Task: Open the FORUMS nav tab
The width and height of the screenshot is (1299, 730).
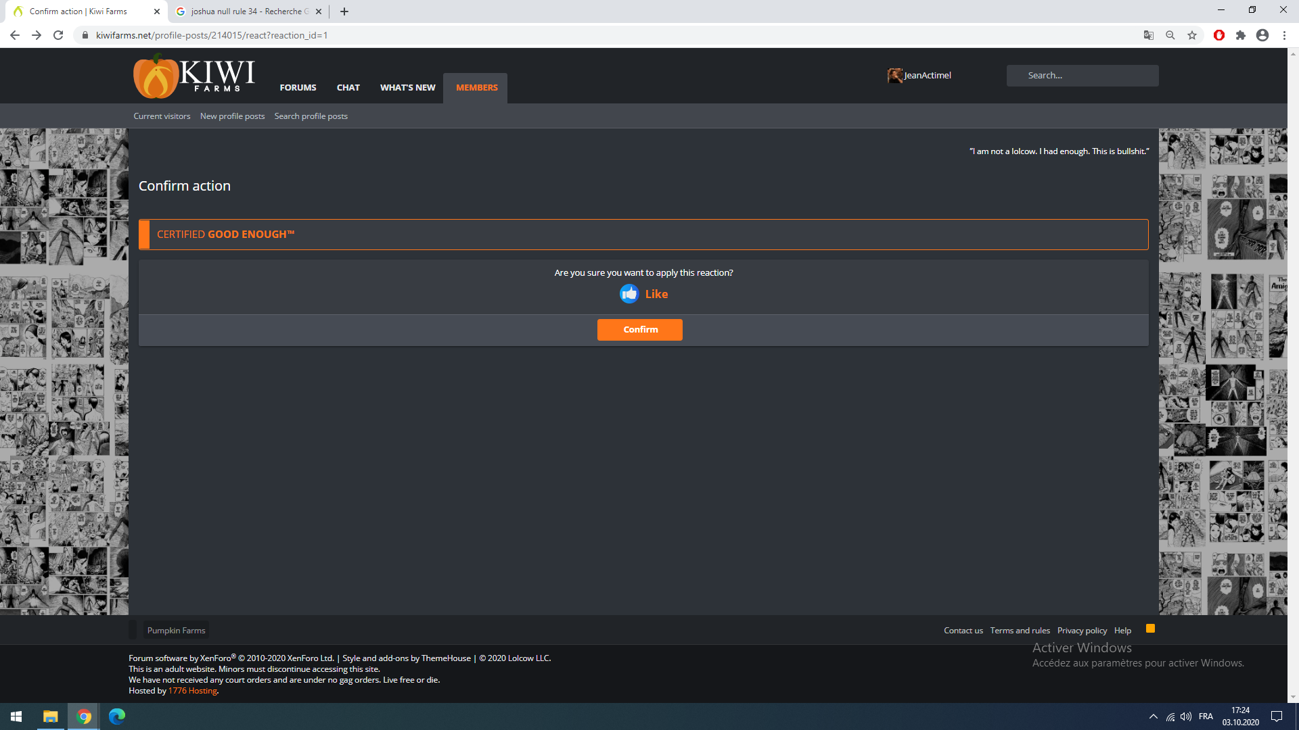Action: [298, 88]
